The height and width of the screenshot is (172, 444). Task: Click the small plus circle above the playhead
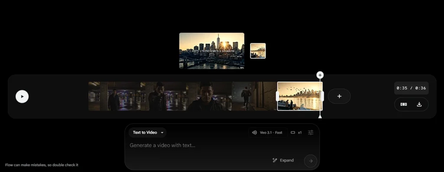click(x=320, y=75)
